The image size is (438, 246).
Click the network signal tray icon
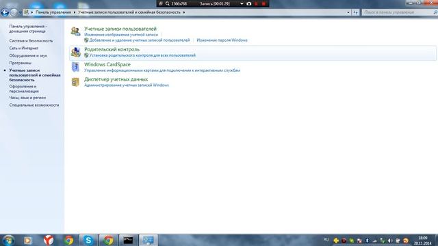[374, 241]
